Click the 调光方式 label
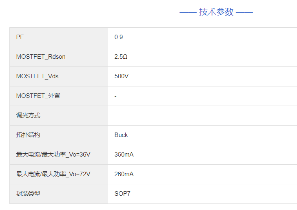This screenshot has width=297, height=210. click(x=28, y=115)
